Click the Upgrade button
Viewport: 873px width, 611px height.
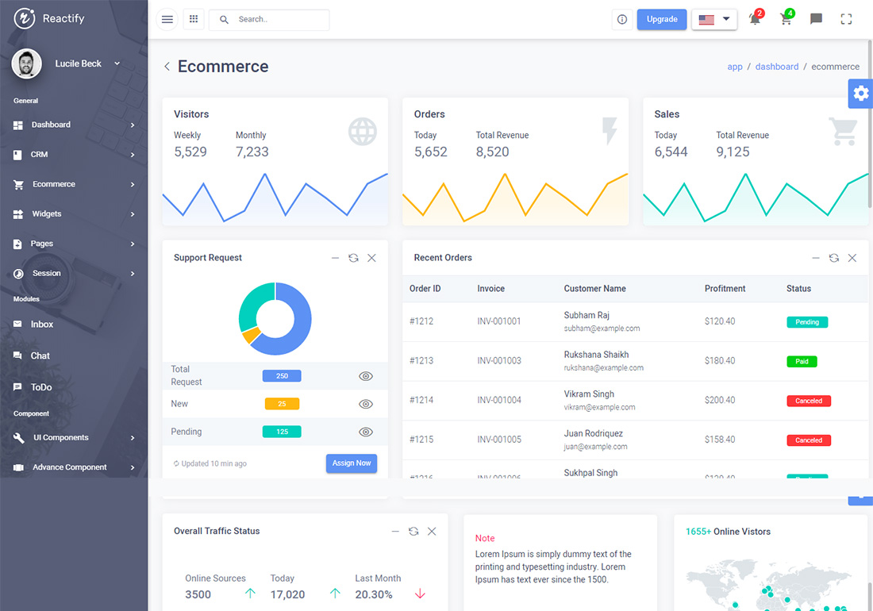tap(662, 20)
